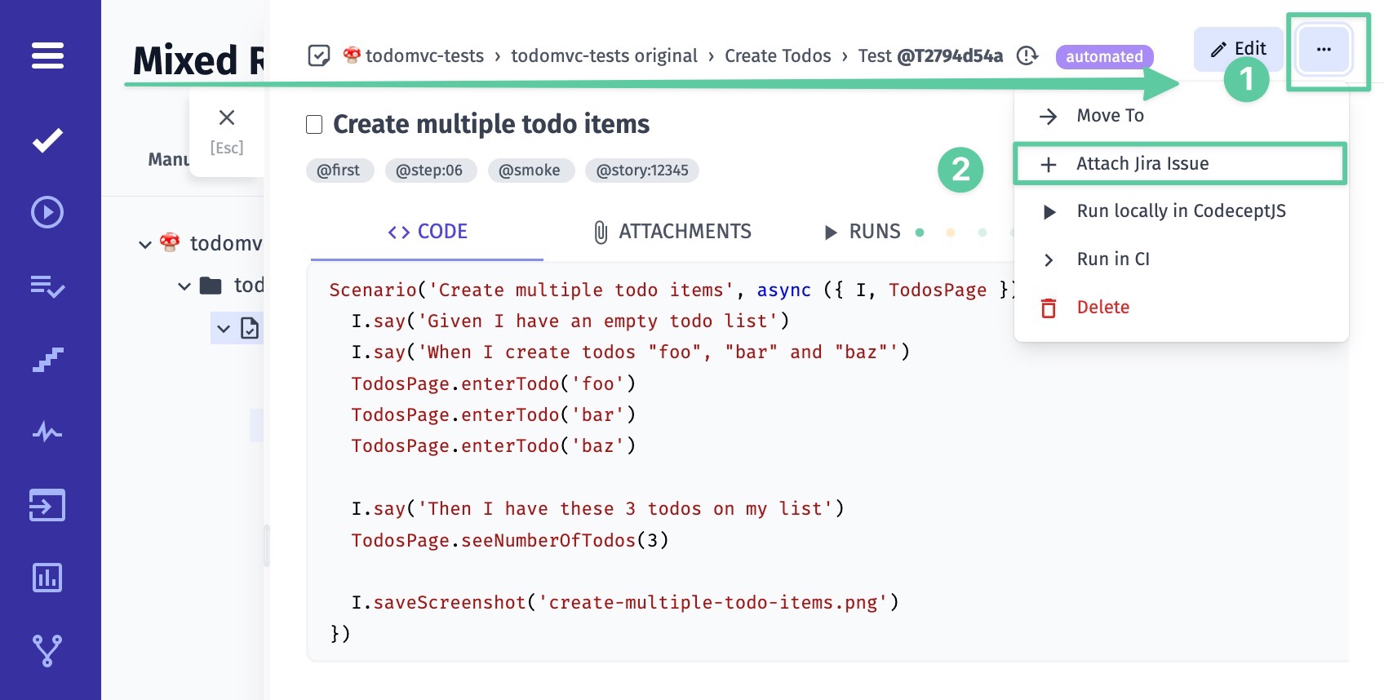The height and width of the screenshot is (700, 1384).
Task: Open the Steps staircase sidebar icon
Action: pos(47,359)
